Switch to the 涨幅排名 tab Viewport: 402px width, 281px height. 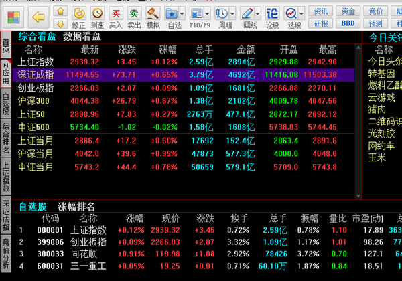click(x=76, y=206)
